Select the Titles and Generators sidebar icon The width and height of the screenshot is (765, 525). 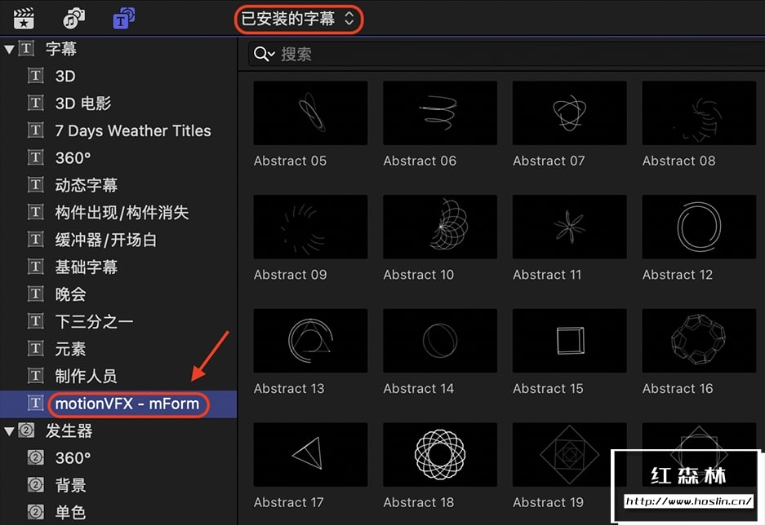(x=124, y=18)
